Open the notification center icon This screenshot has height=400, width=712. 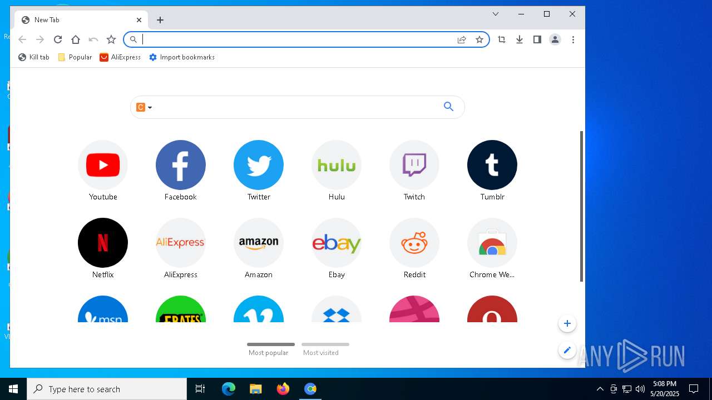pos(694,389)
